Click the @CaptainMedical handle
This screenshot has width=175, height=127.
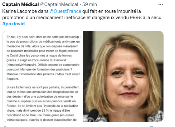[59, 4]
